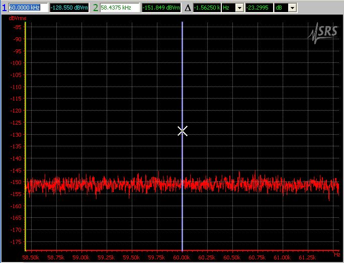Click the 59.75k X-axis tick label
Viewport: 344px width, 263px height.
coord(156,257)
